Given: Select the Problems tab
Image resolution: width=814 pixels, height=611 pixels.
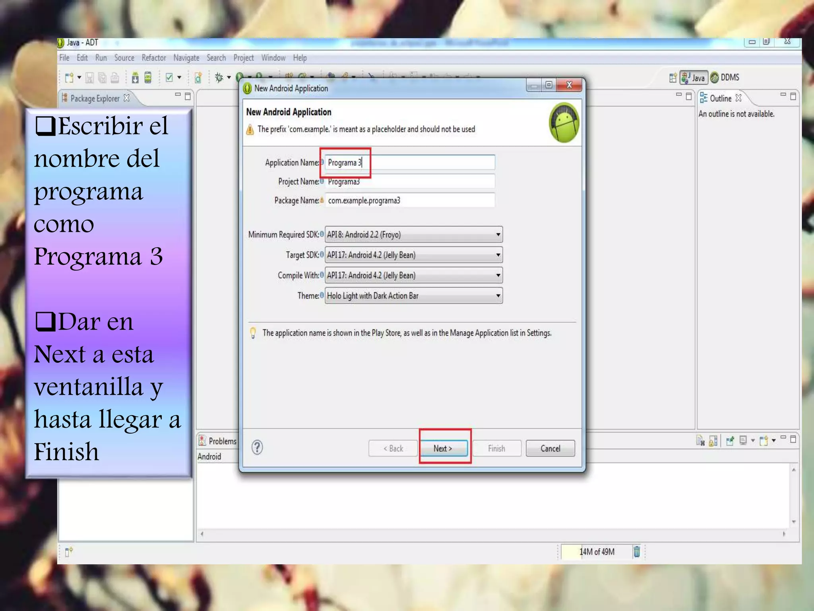Looking at the screenshot, I should click(218, 441).
